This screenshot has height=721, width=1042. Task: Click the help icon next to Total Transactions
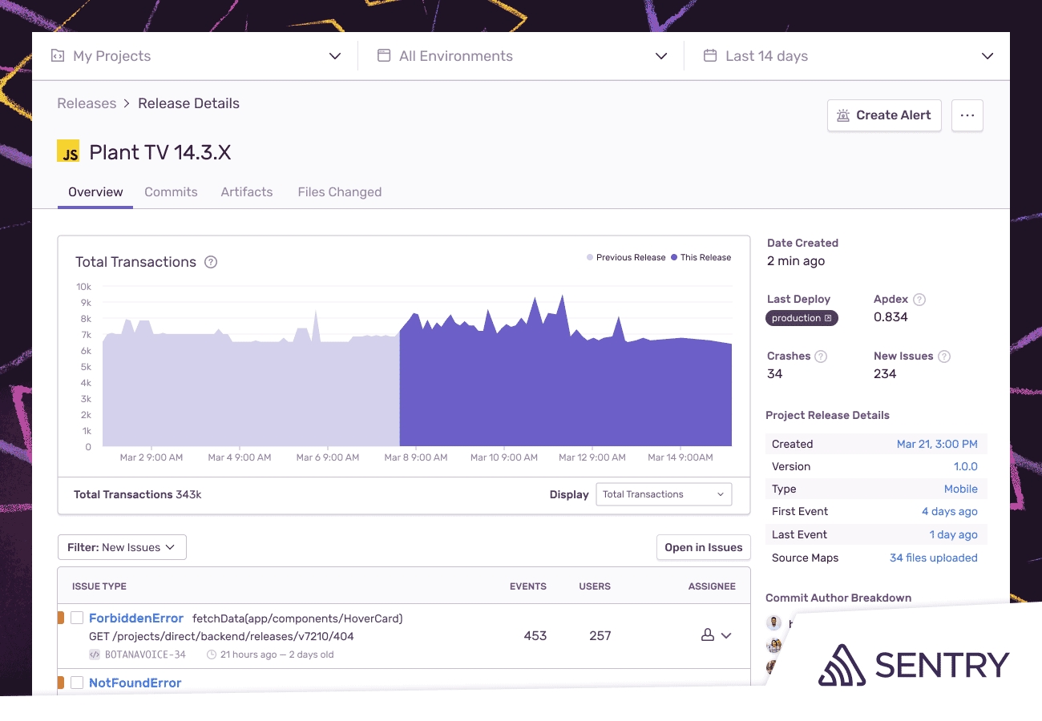click(211, 262)
